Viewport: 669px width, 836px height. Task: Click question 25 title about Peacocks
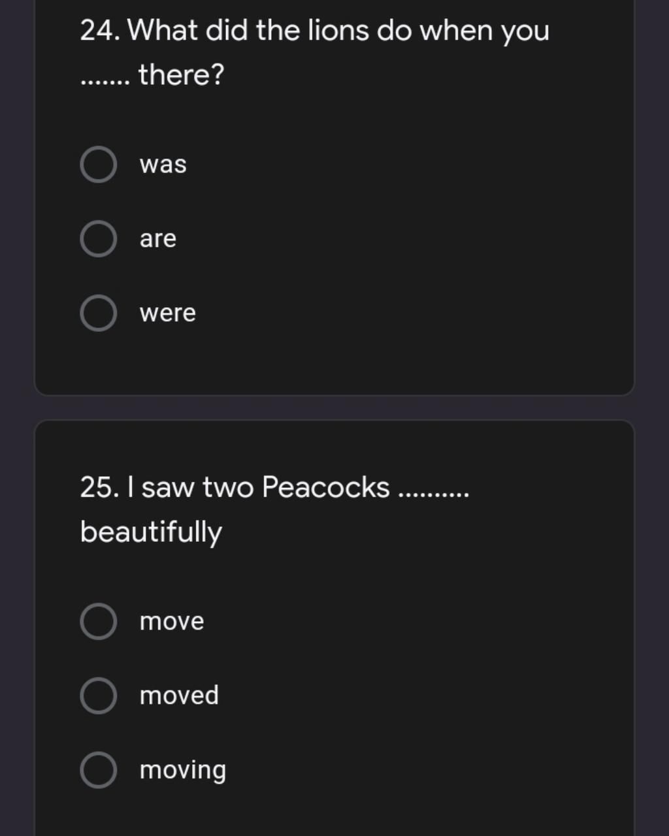pyautogui.click(x=274, y=509)
